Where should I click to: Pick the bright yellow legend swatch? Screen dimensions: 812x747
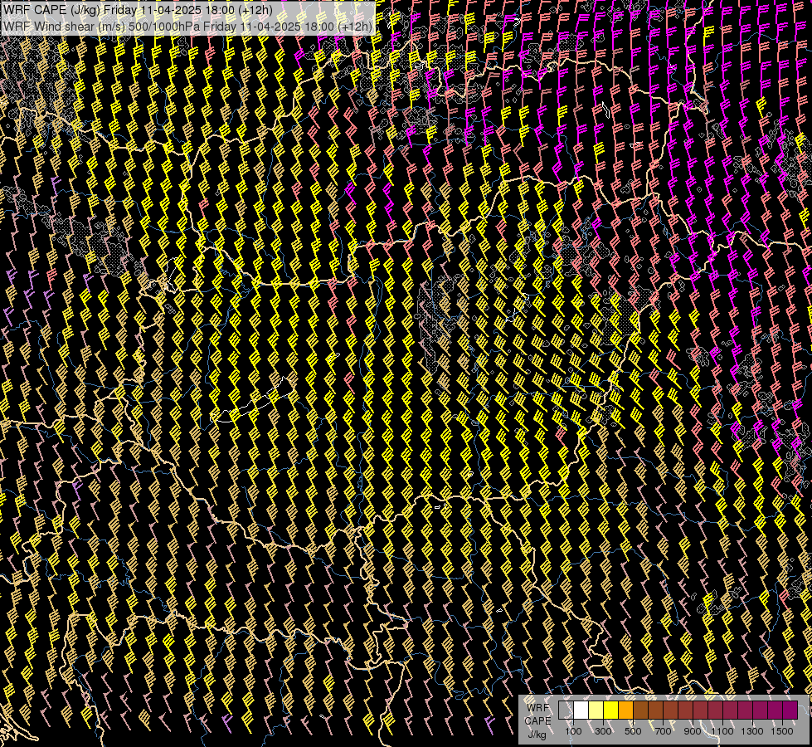[x=610, y=710]
